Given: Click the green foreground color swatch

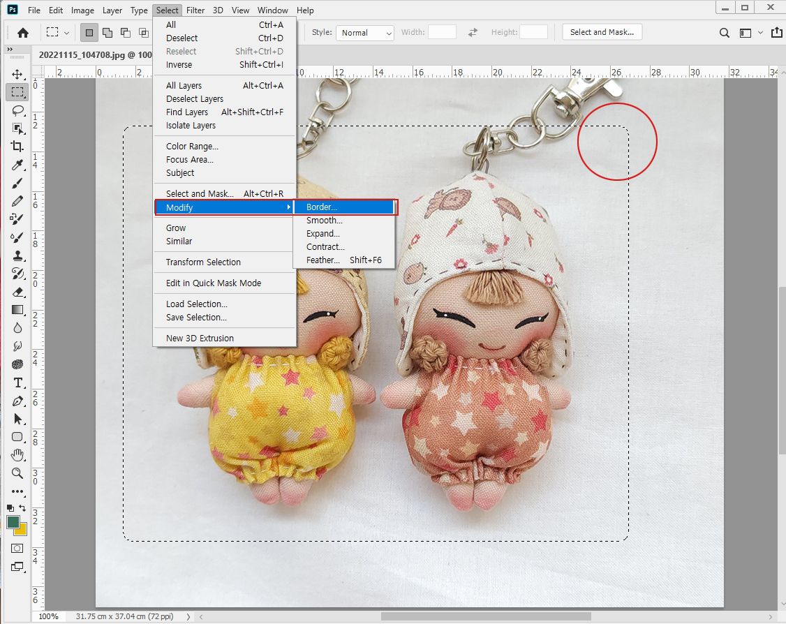Looking at the screenshot, I should pyautogui.click(x=13, y=522).
